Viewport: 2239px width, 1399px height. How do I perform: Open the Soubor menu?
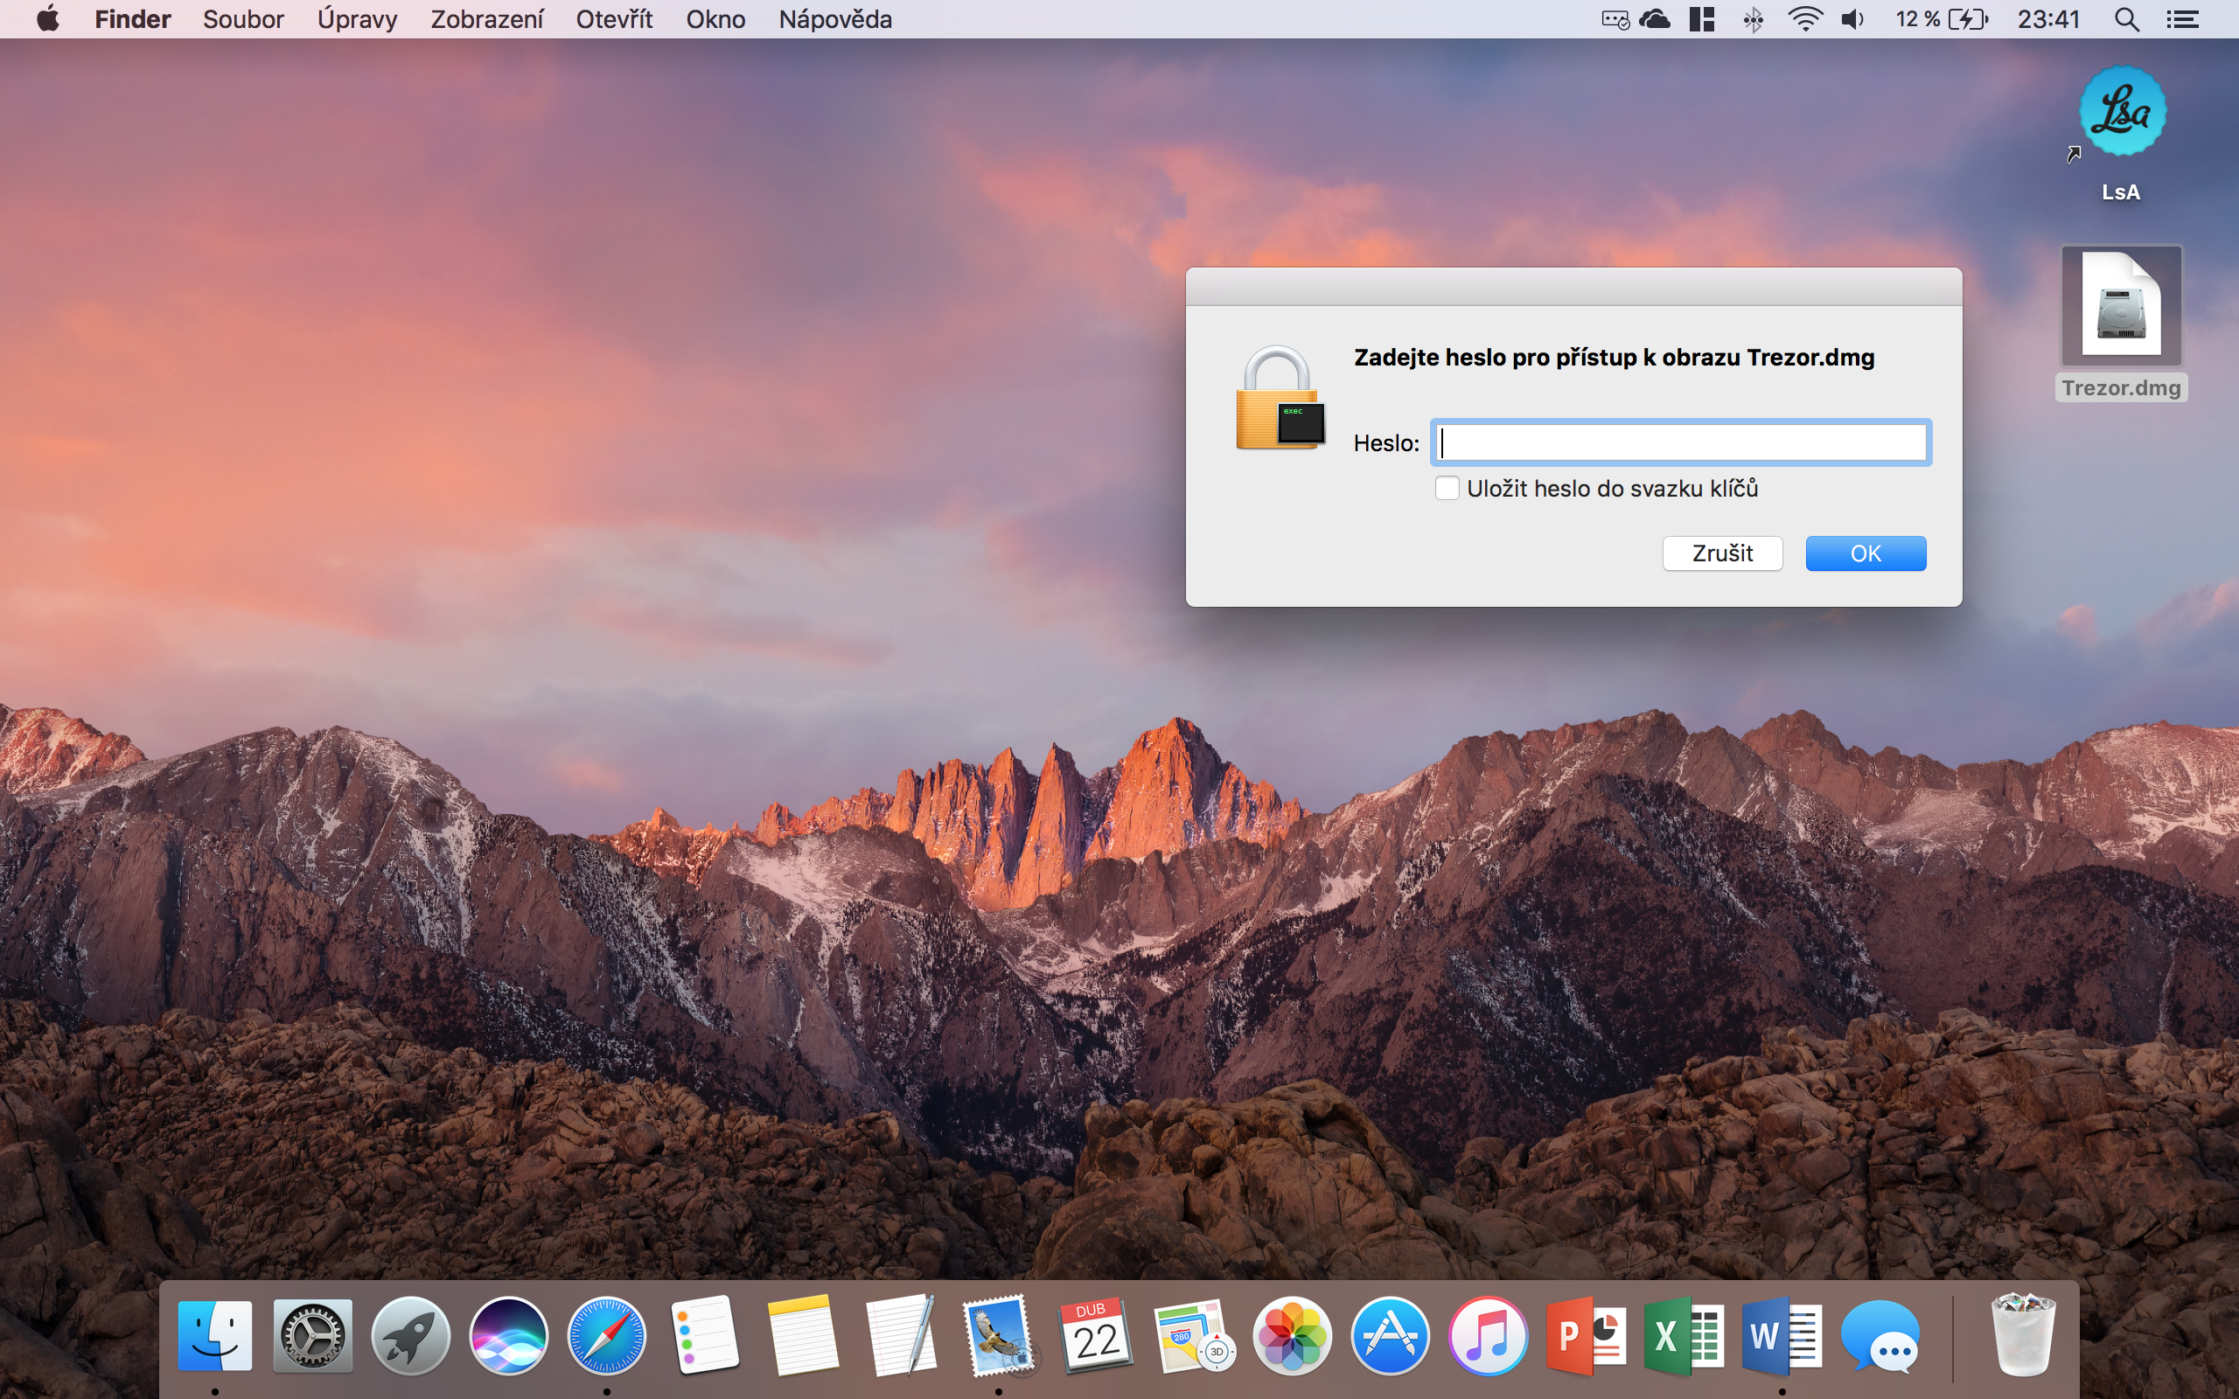click(x=242, y=19)
